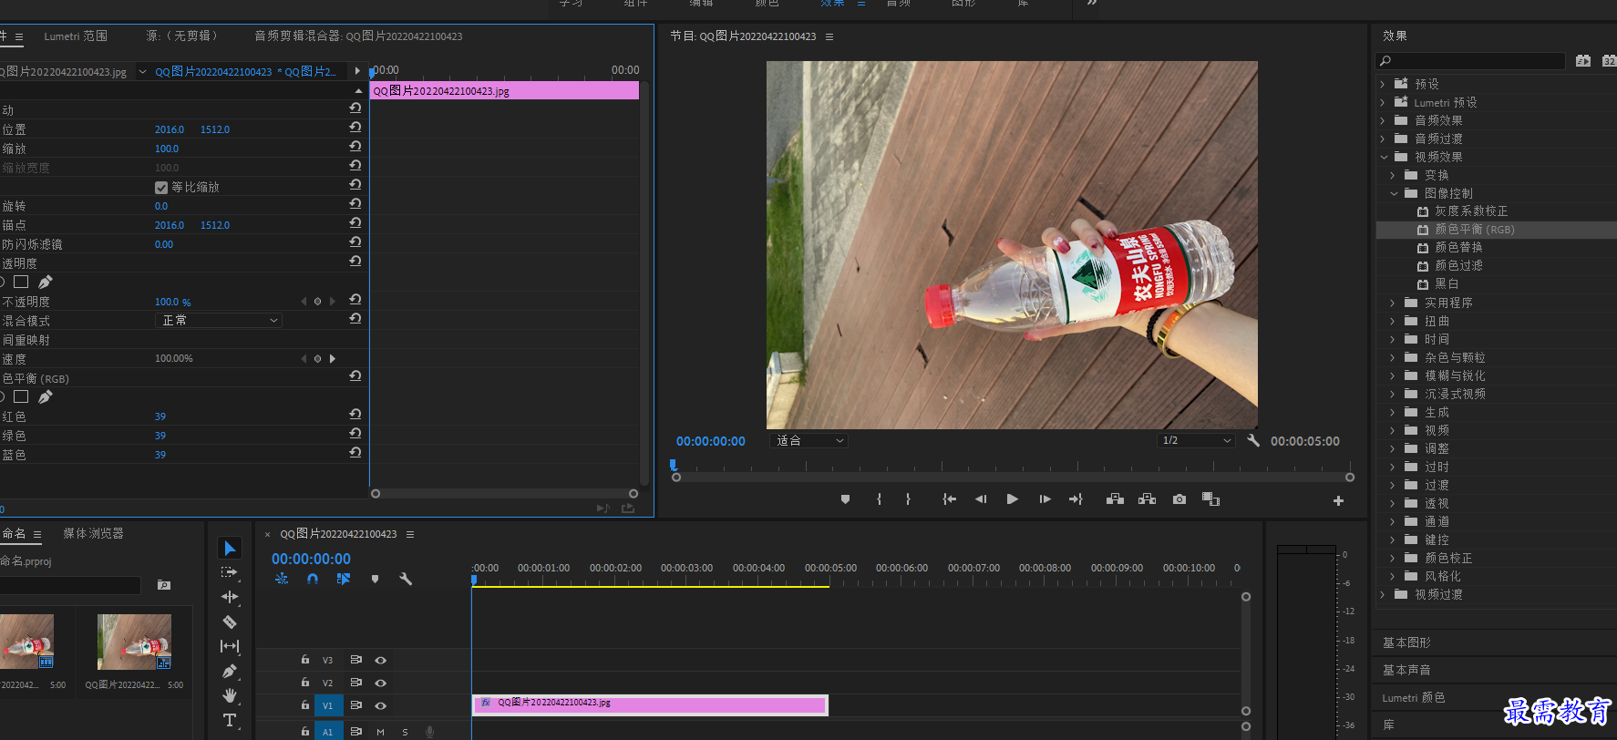Open the 媒体浏览器 tab

tap(93, 533)
